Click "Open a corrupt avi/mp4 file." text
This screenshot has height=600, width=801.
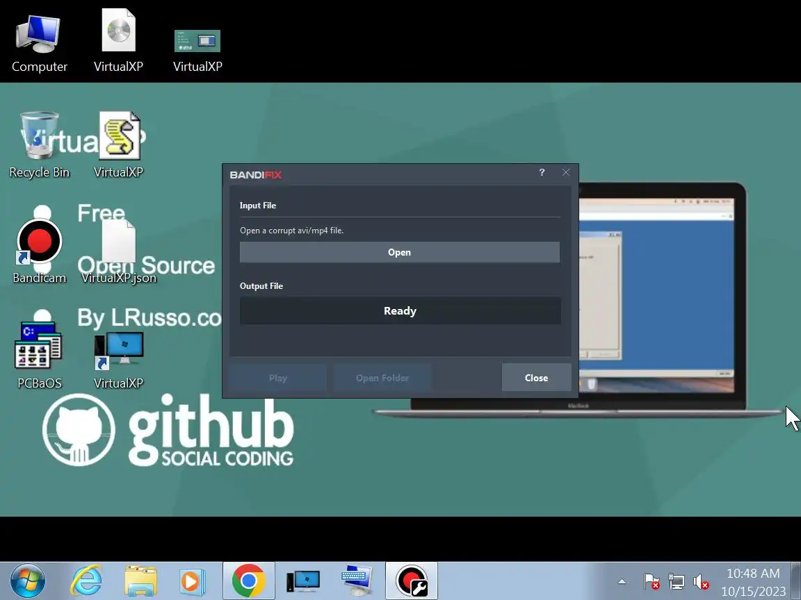[x=292, y=231]
